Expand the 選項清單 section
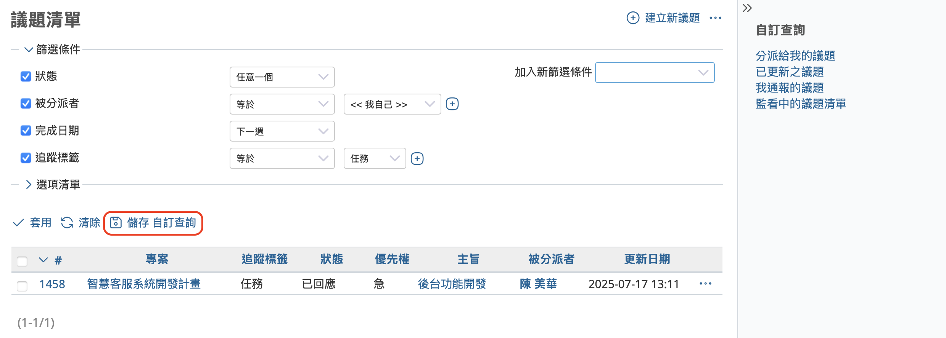This screenshot has width=946, height=338. 53,185
